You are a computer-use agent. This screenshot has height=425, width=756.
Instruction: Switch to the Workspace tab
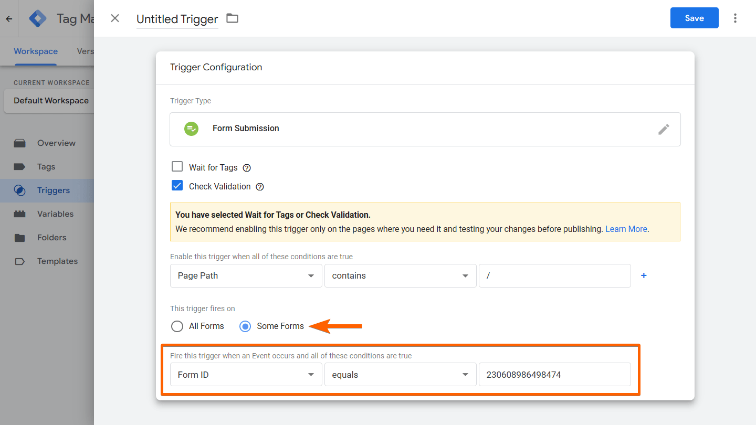pos(36,51)
